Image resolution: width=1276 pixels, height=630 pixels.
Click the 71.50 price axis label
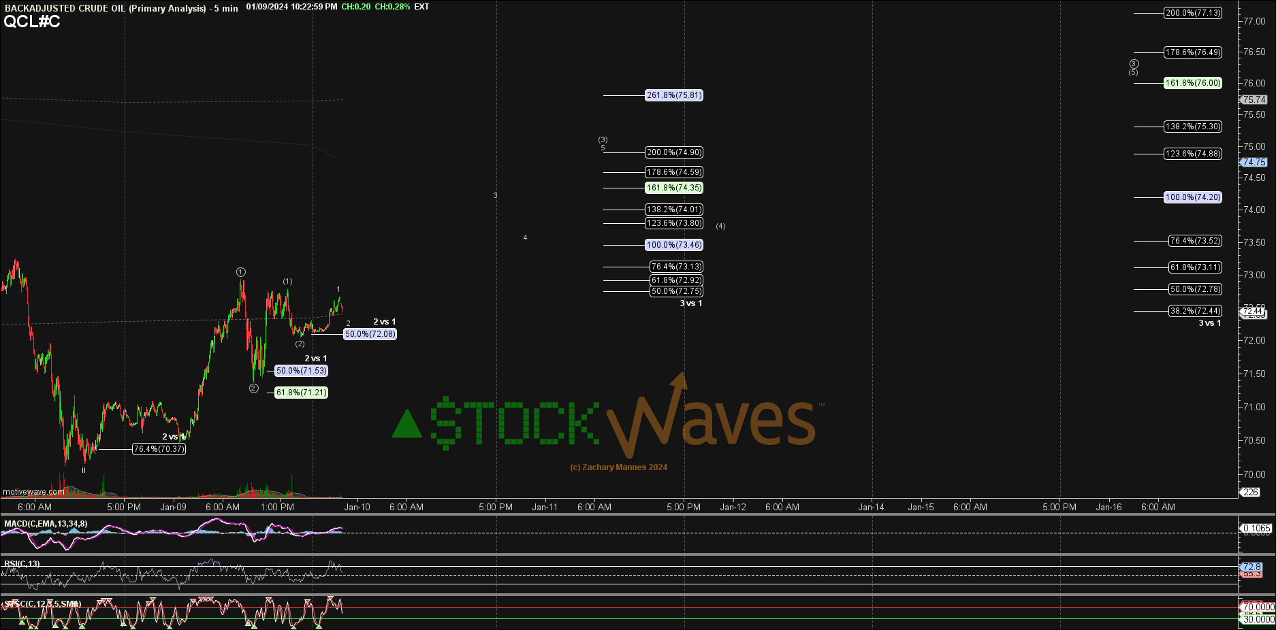click(x=1254, y=374)
